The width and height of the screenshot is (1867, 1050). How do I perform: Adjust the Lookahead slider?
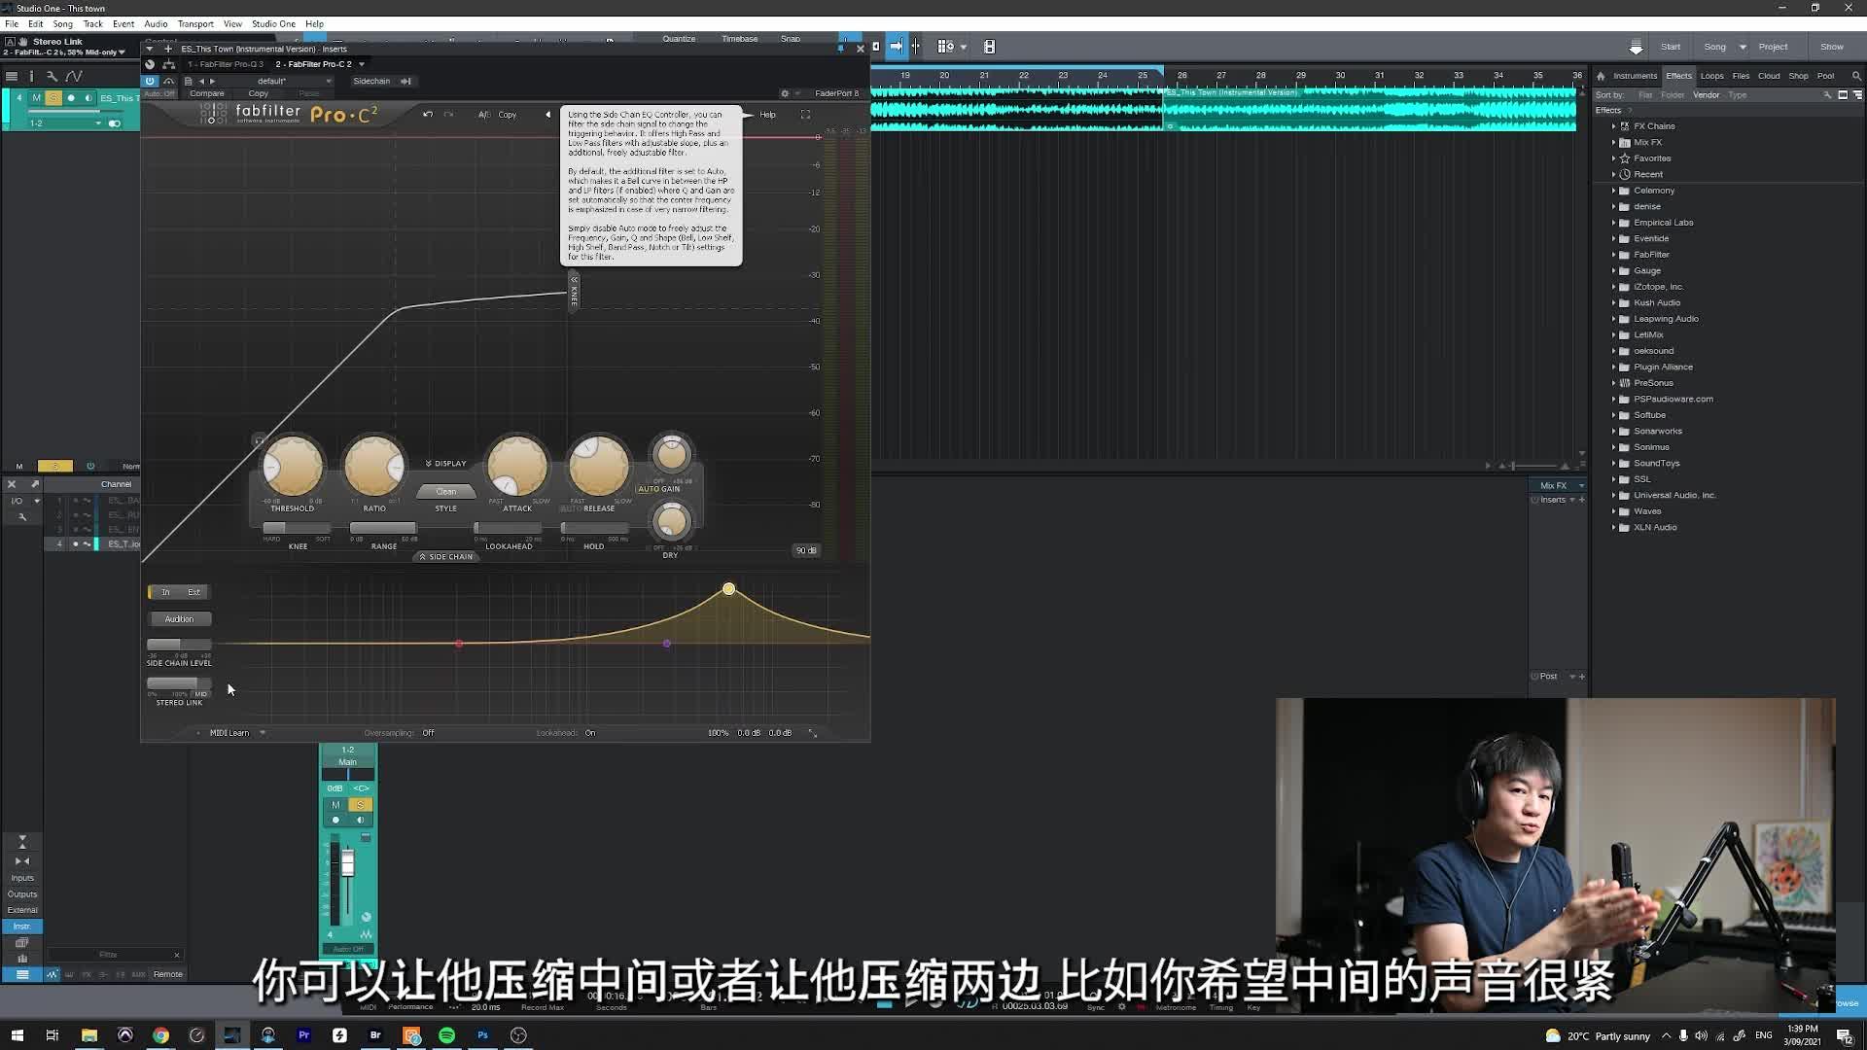pos(508,528)
